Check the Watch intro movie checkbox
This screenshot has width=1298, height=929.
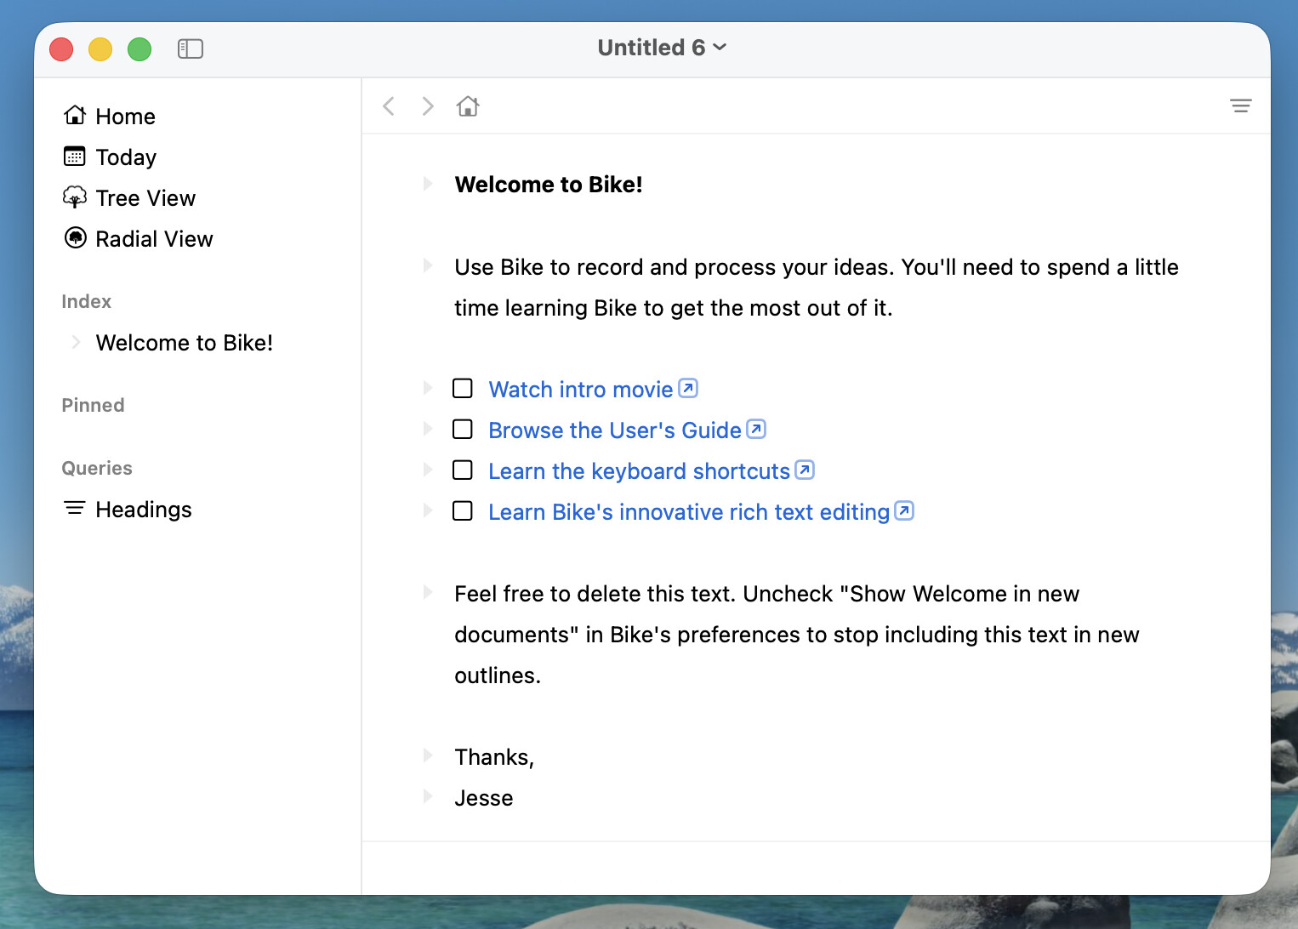coord(463,389)
